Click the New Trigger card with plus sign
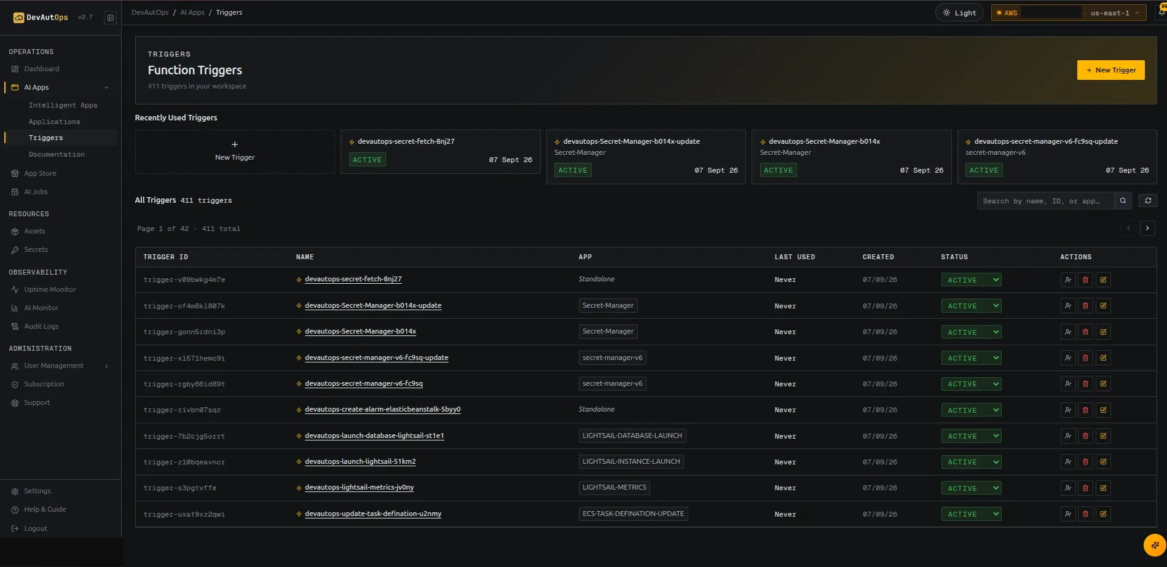 235,151
